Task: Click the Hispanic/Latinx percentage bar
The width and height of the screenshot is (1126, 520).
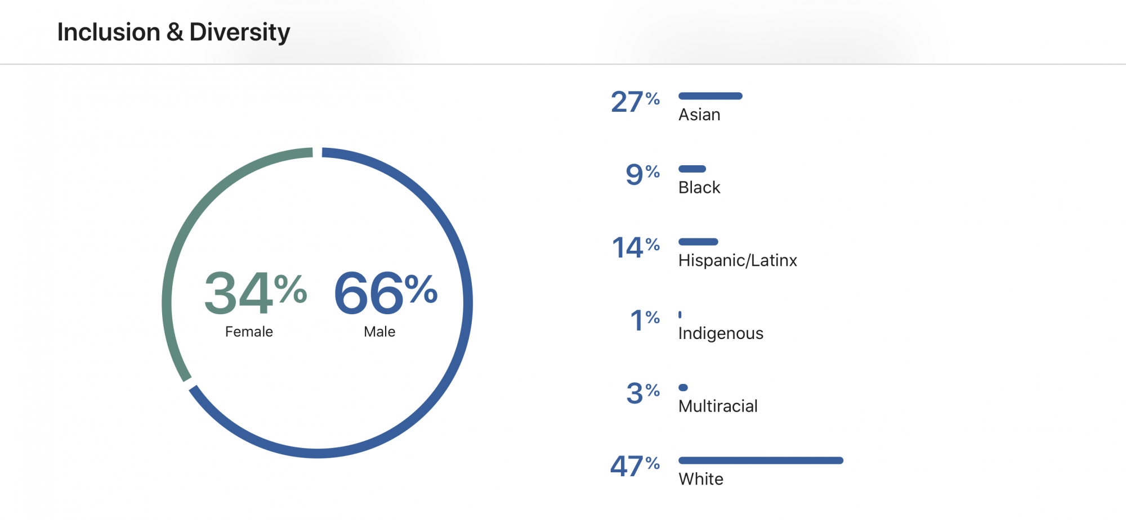Action: [x=698, y=242]
